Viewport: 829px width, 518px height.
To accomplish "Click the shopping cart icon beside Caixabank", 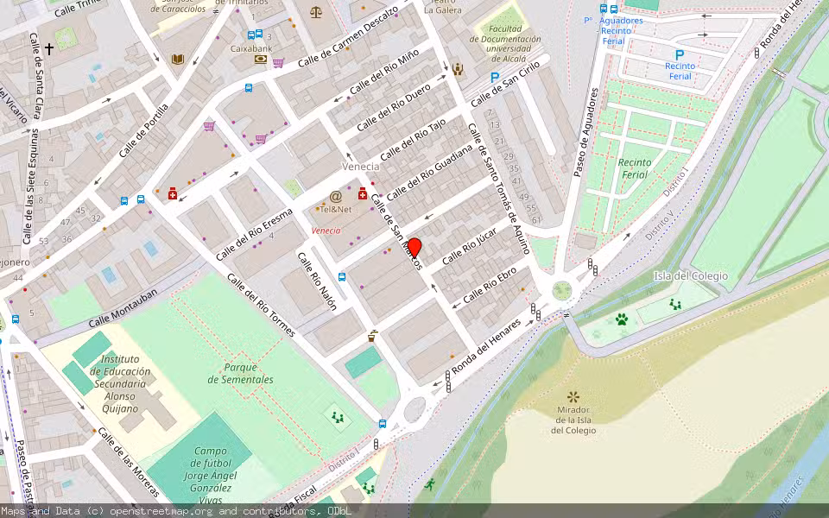I will coord(278,63).
